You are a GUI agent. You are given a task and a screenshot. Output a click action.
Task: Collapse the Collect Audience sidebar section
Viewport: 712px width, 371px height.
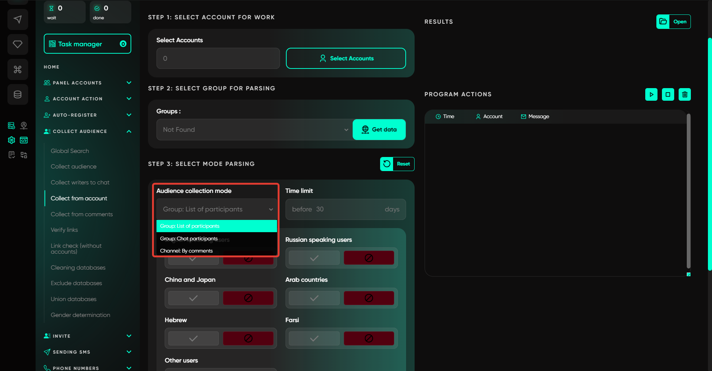pyautogui.click(x=129, y=131)
